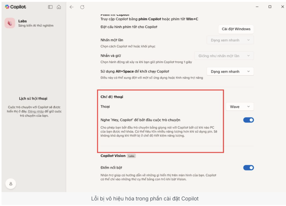Click the Cài đặt Windows button
Viewport: 286px width, 206px height.
(236, 29)
